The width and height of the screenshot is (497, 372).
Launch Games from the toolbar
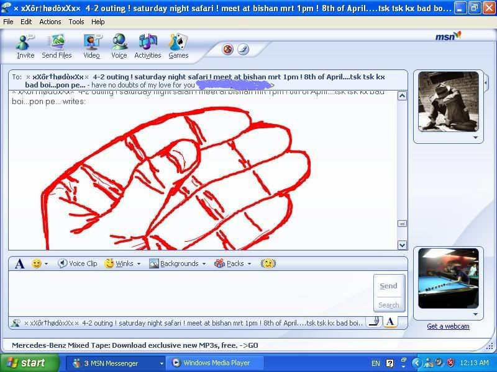tap(178, 46)
